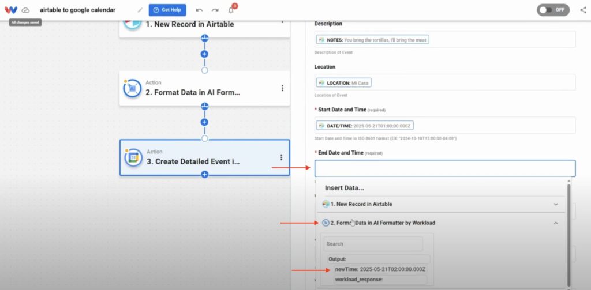Click the share icon
Screen dimensions: 591x290
coord(583,10)
